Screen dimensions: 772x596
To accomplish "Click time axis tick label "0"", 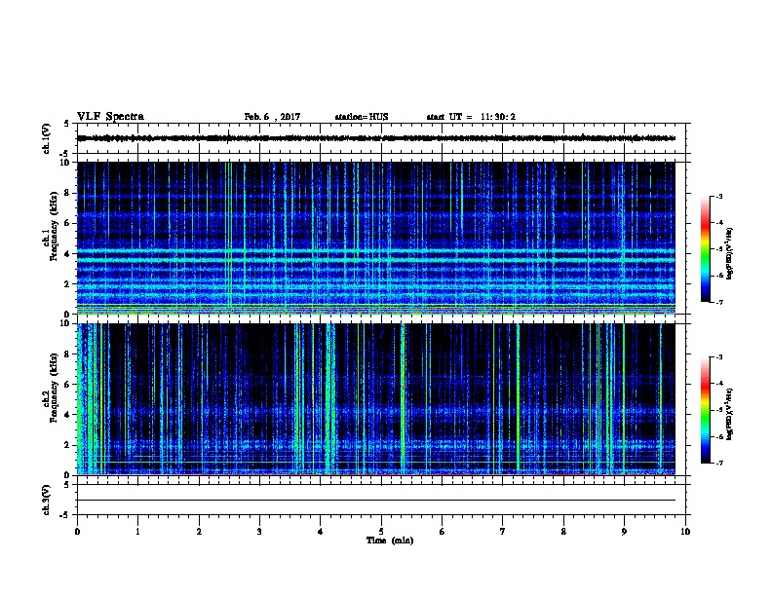I will [x=77, y=531].
